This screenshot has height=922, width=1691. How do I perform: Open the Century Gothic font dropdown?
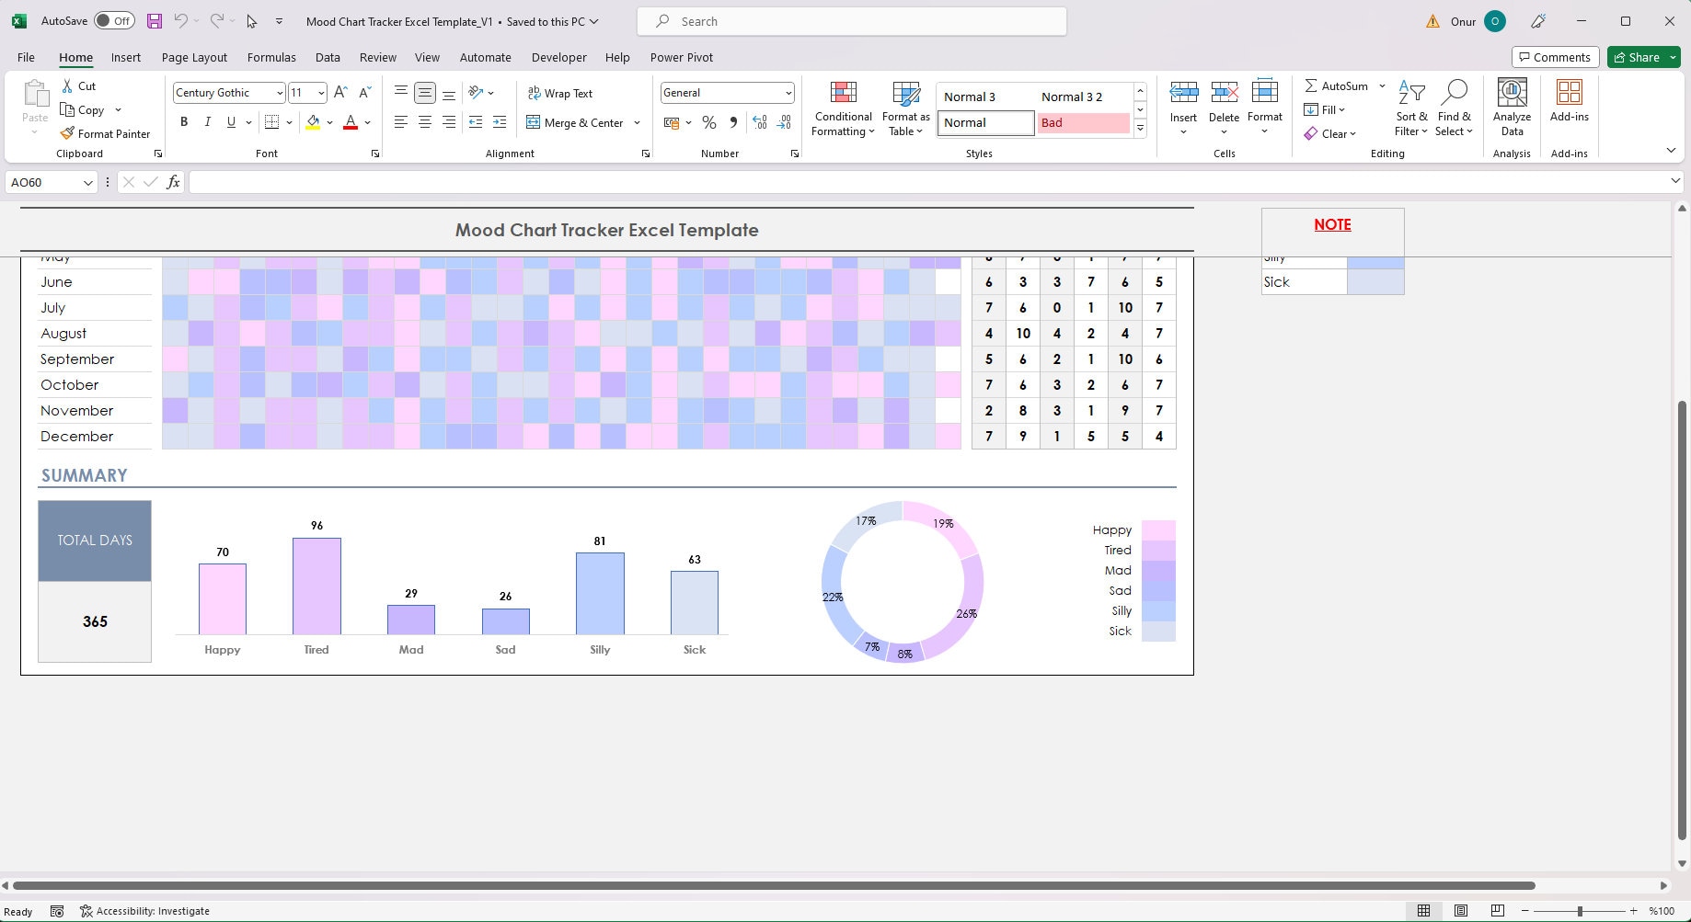point(279,93)
